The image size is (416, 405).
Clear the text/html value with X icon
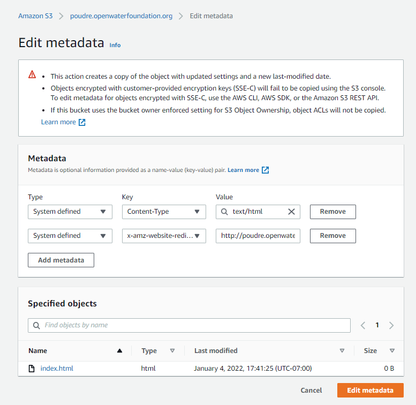pos(291,212)
